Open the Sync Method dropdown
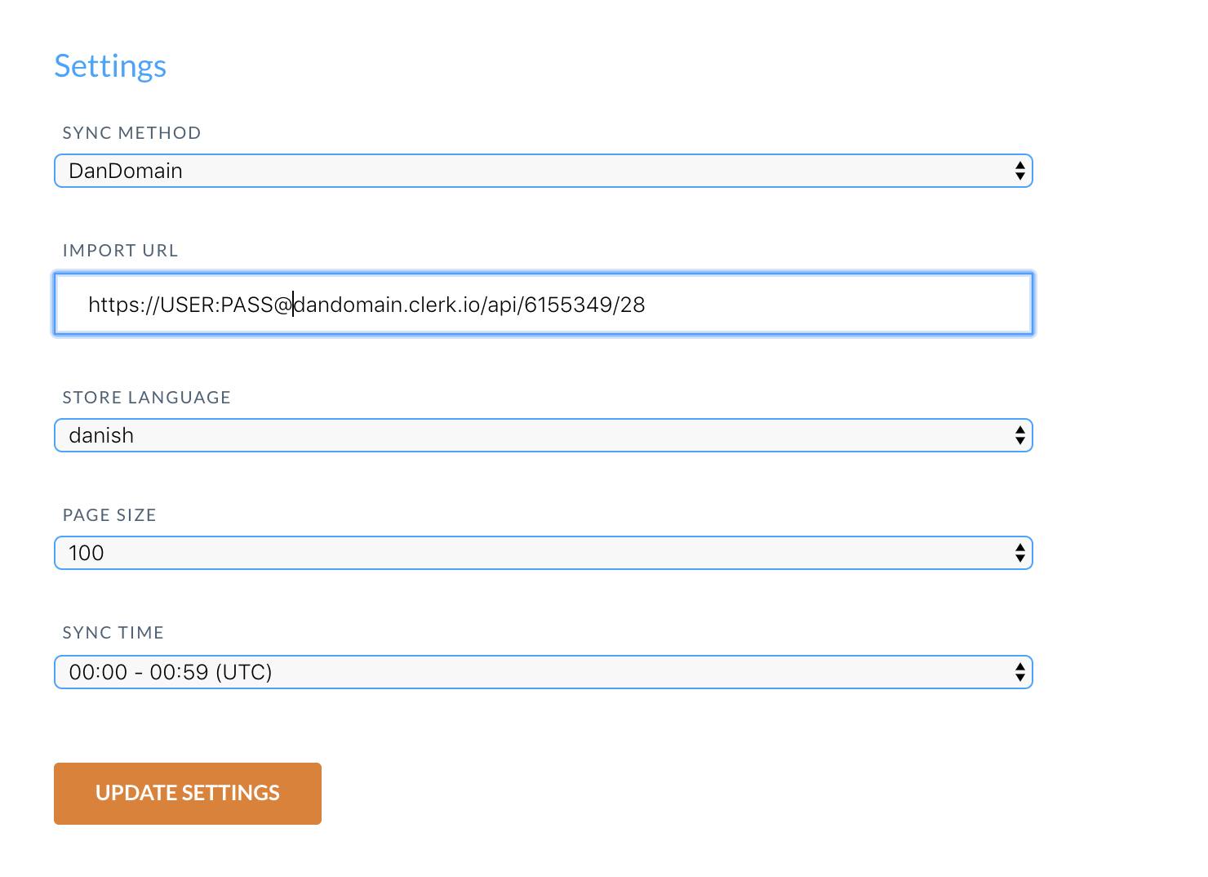 coord(543,171)
